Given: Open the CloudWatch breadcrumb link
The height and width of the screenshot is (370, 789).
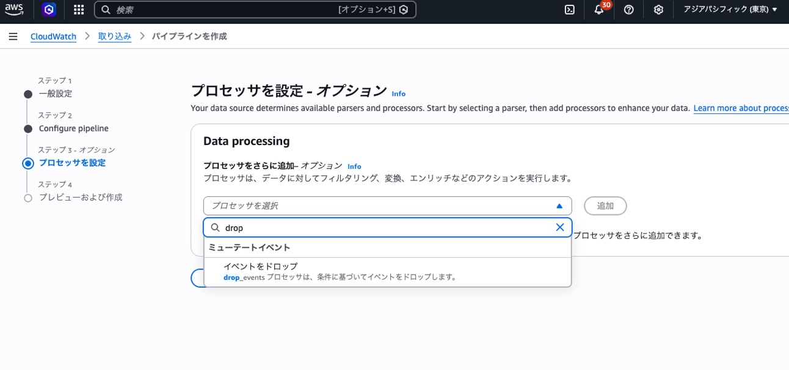Looking at the screenshot, I should 53,37.
